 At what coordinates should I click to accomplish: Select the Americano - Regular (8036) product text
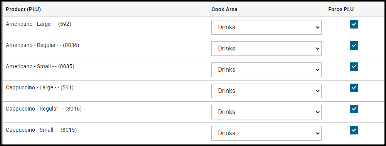(42, 45)
